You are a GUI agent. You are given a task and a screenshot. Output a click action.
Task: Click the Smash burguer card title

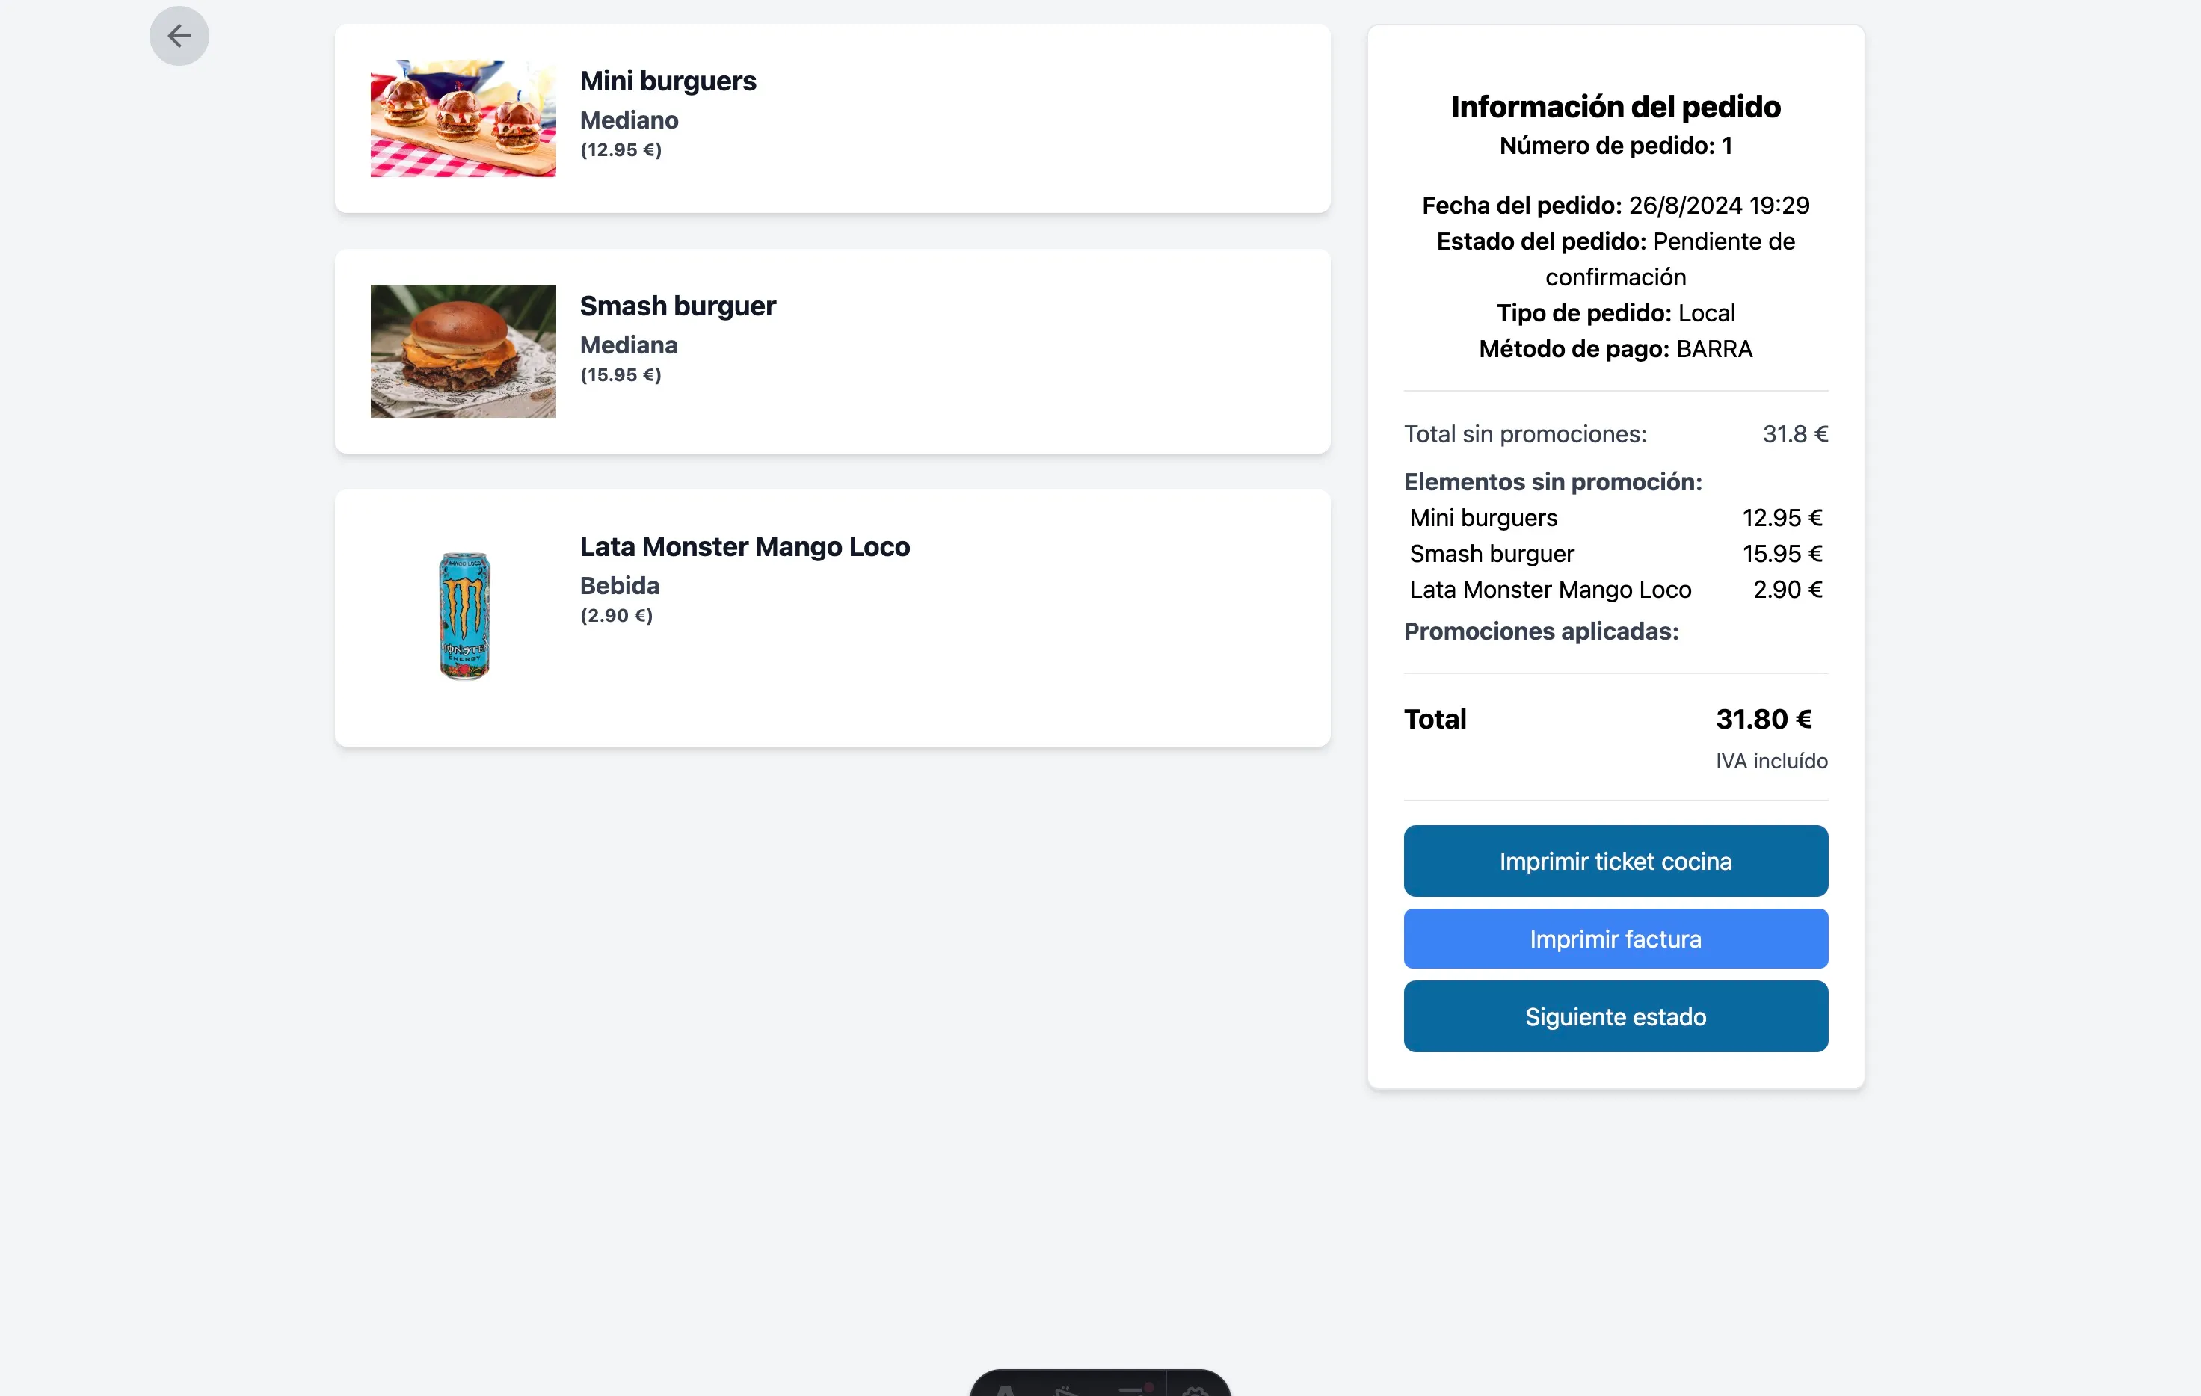click(677, 305)
